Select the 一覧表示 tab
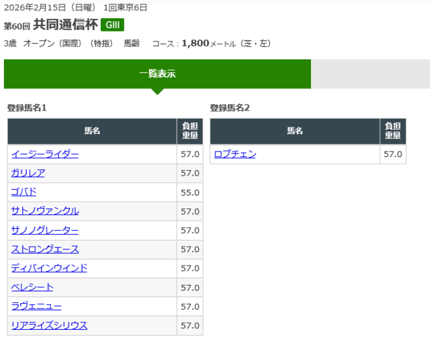Screen dimensions: 430x350 [157, 74]
